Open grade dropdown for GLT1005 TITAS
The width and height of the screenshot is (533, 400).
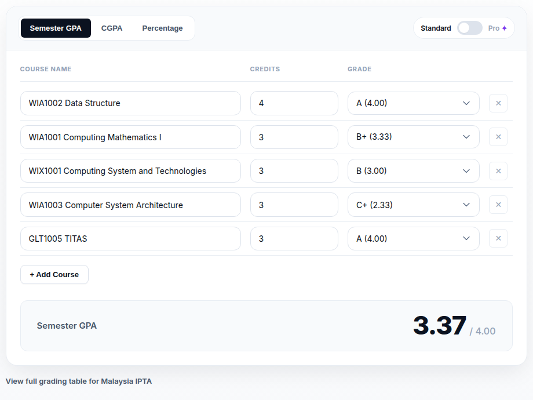(x=413, y=238)
